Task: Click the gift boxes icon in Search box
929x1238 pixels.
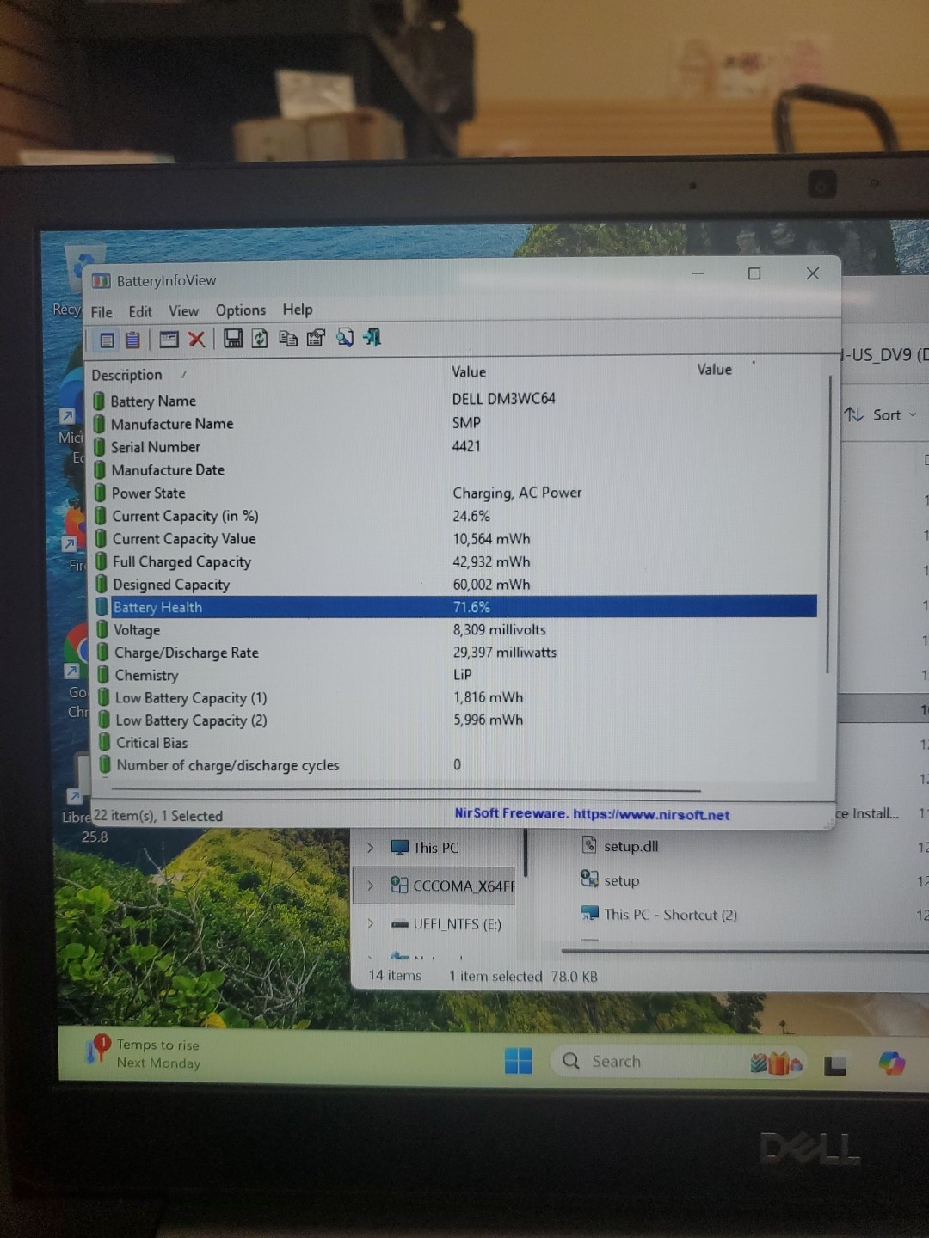Action: click(x=776, y=1064)
